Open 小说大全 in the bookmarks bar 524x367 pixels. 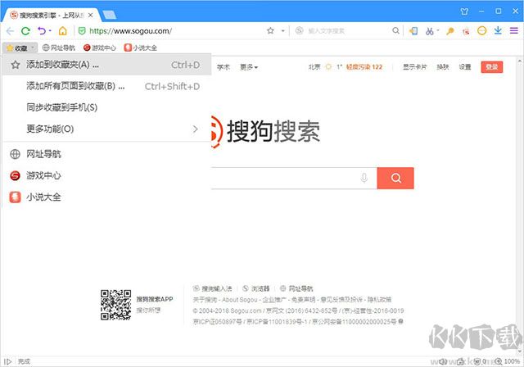[140, 48]
